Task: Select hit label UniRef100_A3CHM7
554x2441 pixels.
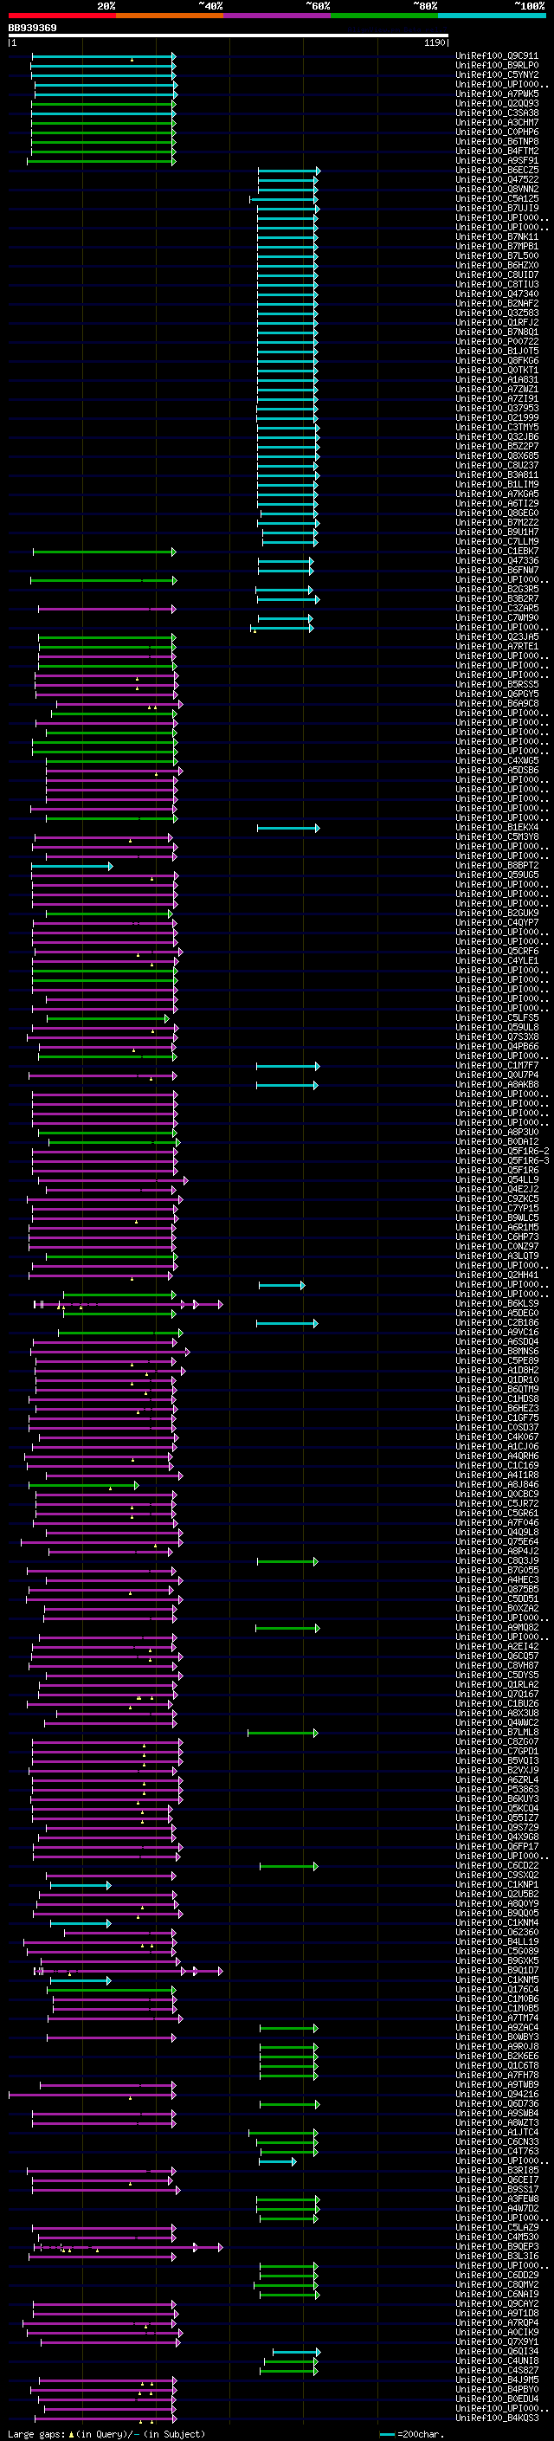Action: (x=496, y=122)
